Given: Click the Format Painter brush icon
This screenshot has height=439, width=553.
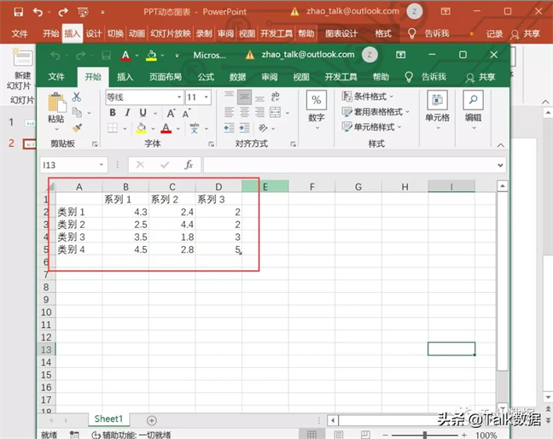Looking at the screenshot, I should [x=77, y=127].
